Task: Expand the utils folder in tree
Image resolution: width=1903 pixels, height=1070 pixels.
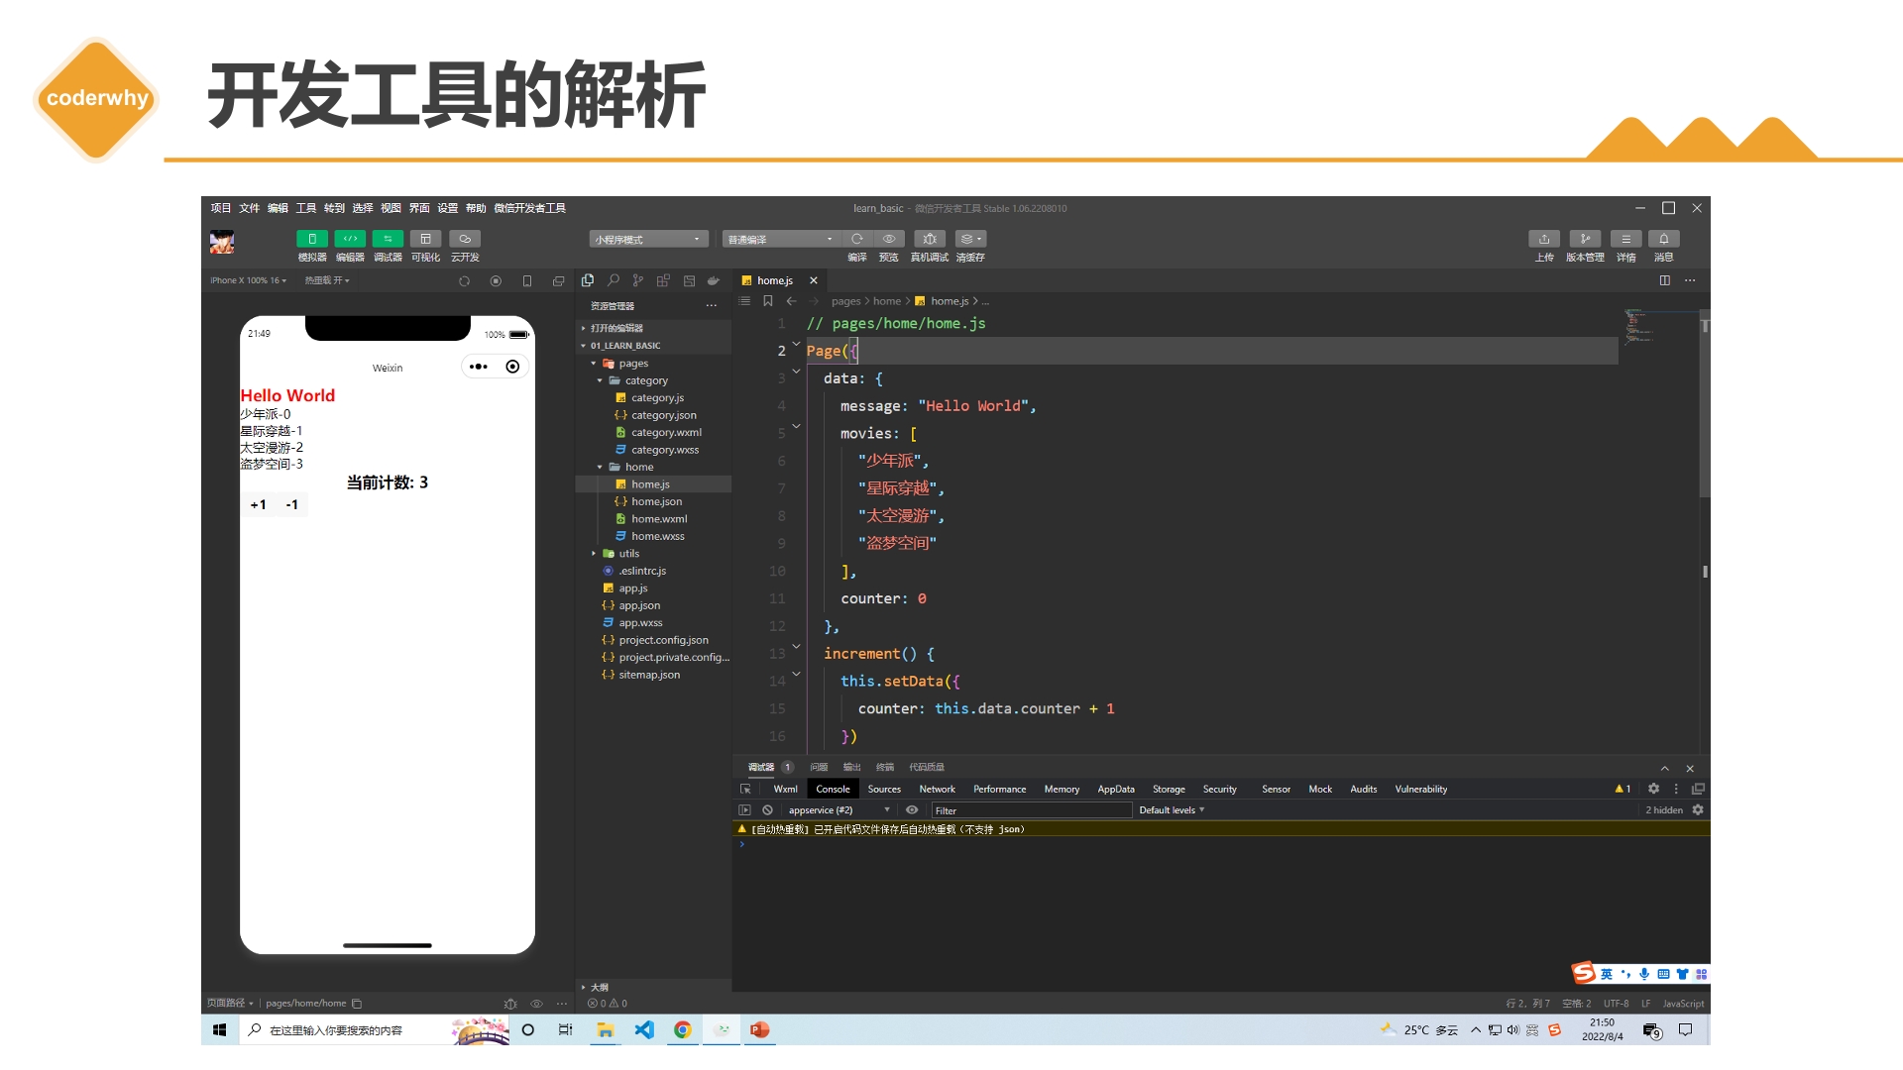Action: click(x=653, y=554)
